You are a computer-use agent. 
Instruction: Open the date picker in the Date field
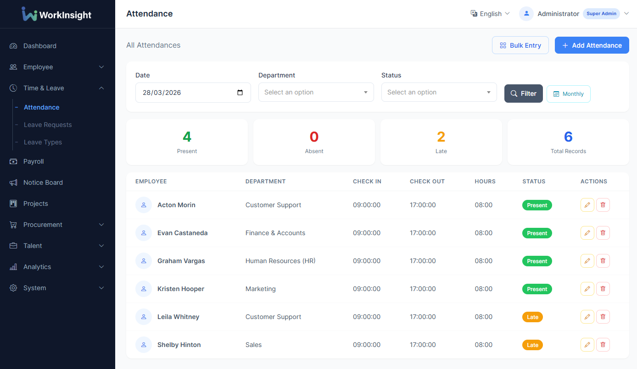click(240, 92)
